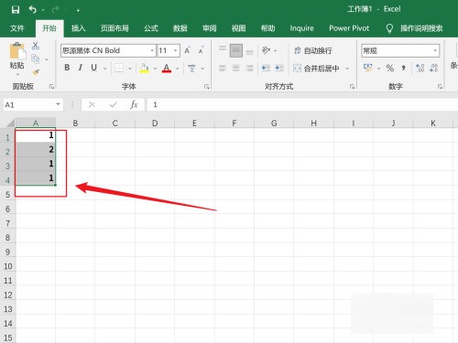Screen dimensions: 458x343
Task: Apply accounting number format
Action: pos(367,68)
